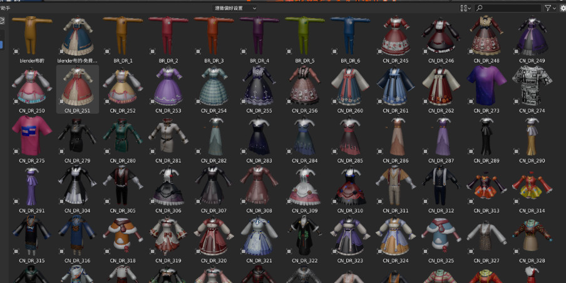Screen dimensions: 566x283
Task: Select the CN_DR_290 gold skirt thumbnail
Action: click(532, 136)
